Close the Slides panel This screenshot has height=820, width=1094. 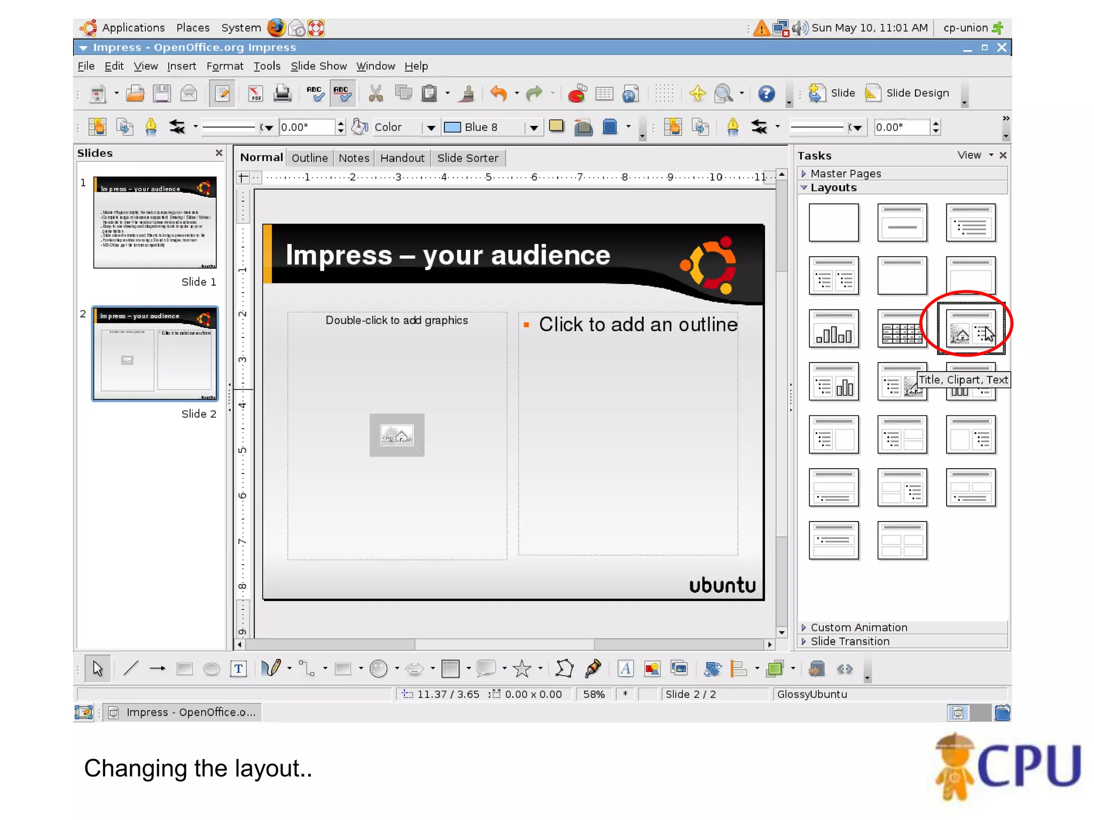pyautogui.click(x=218, y=153)
